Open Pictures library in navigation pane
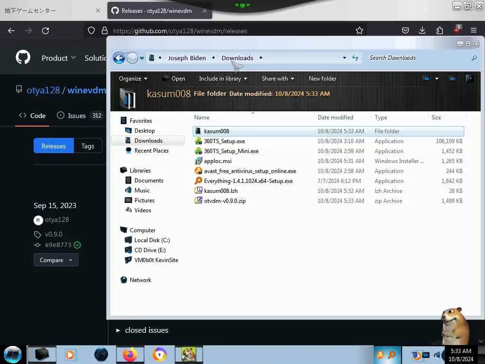485x364 pixels. (x=144, y=200)
